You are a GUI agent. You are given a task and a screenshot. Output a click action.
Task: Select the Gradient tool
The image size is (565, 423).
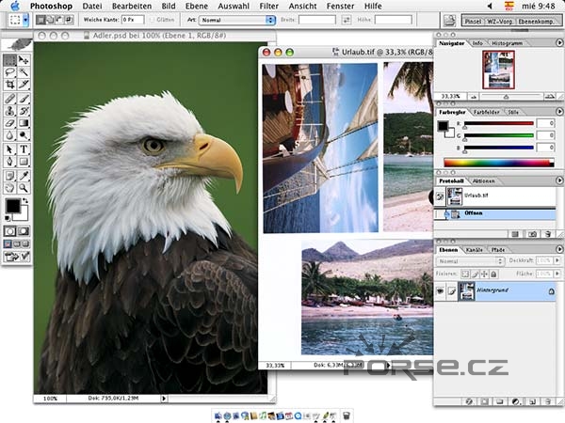(24, 122)
